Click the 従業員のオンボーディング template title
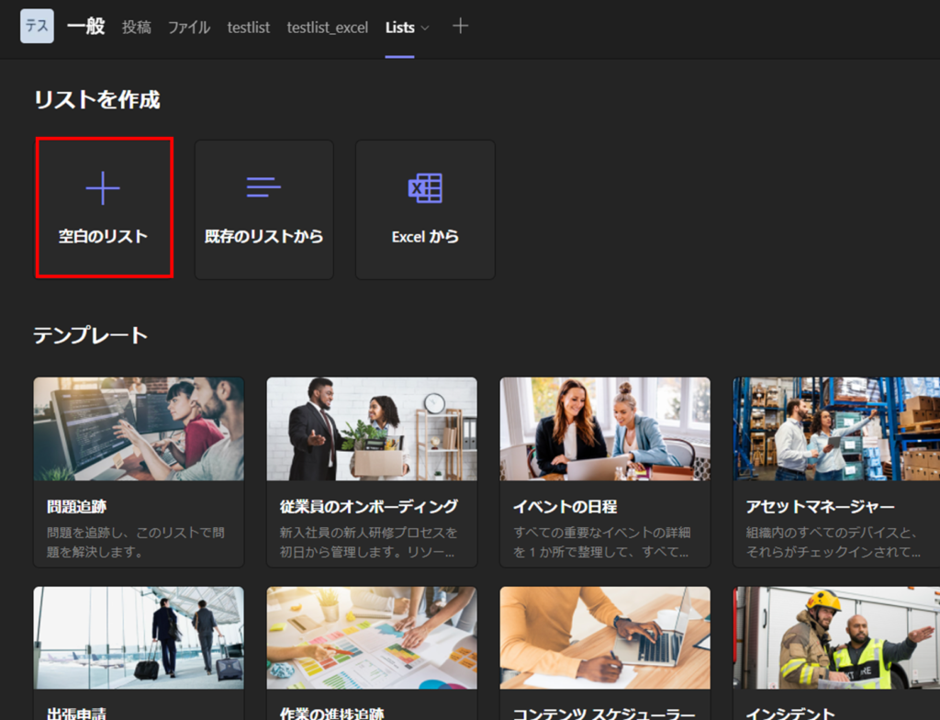This screenshot has width=940, height=720. pos(369,506)
